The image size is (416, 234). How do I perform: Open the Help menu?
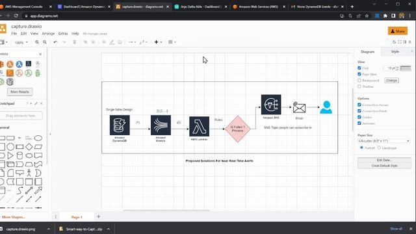click(75, 34)
